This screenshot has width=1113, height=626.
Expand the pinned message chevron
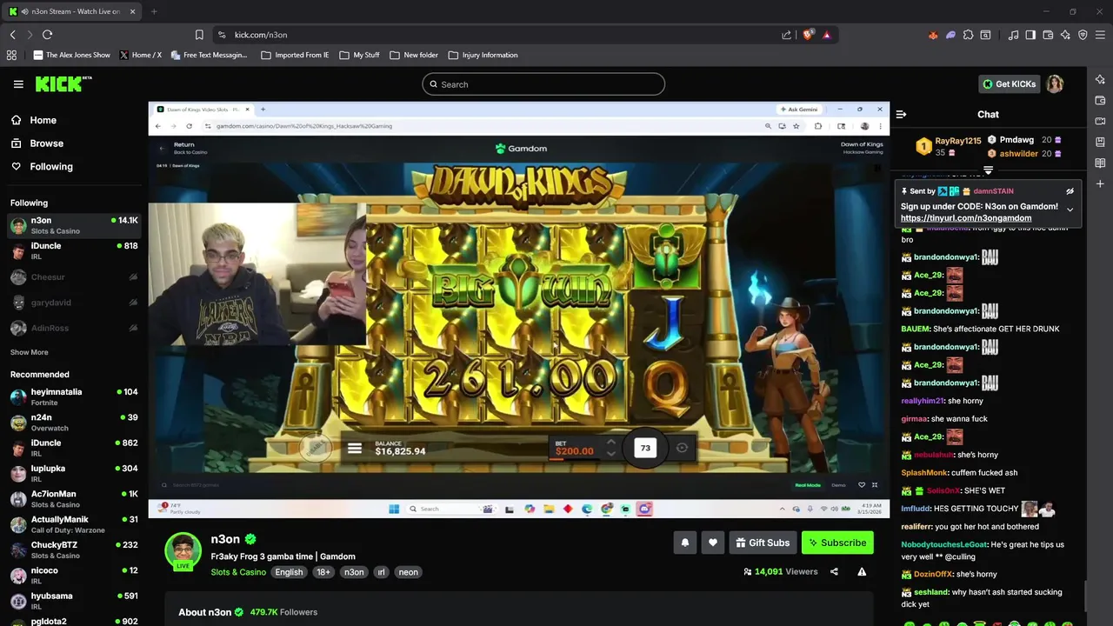(1070, 210)
